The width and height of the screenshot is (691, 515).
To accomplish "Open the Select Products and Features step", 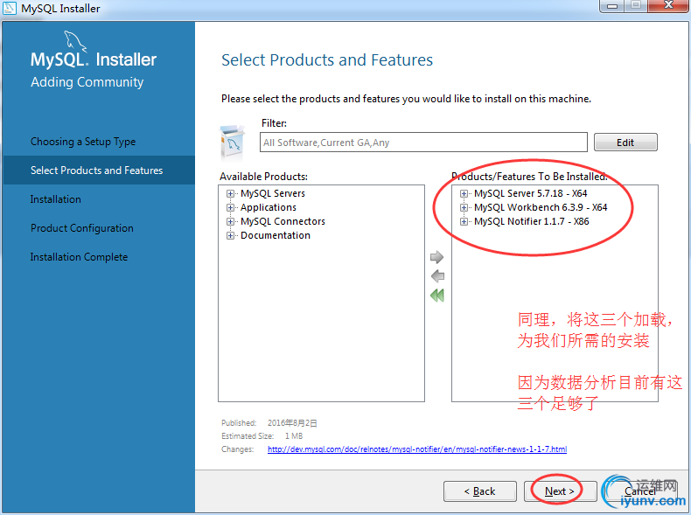I will pyautogui.click(x=99, y=170).
